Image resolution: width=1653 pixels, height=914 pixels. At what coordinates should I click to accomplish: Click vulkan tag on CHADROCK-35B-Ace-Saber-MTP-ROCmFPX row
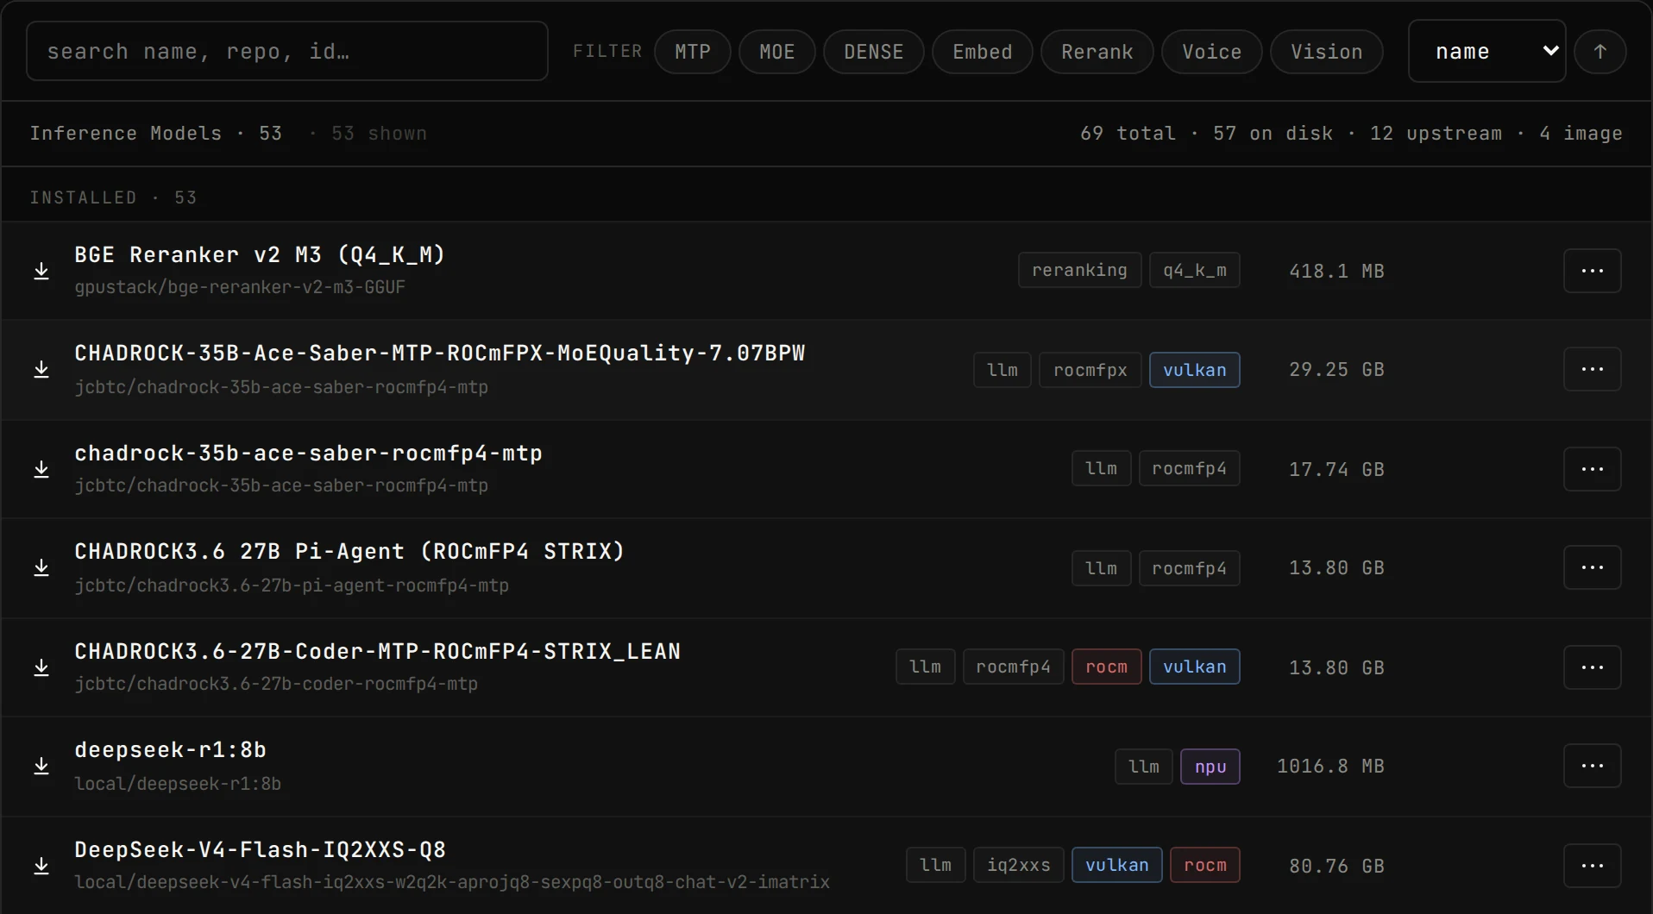[x=1195, y=370]
